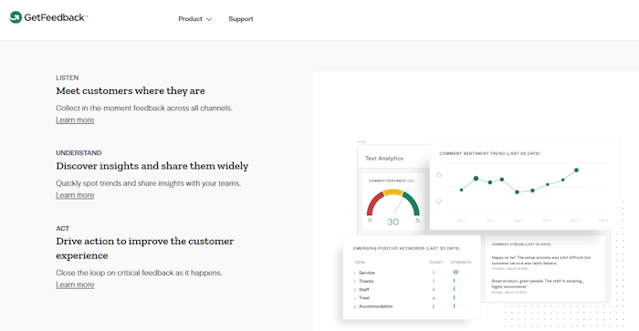Follow Learn more under Meet customers

[75, 119]
